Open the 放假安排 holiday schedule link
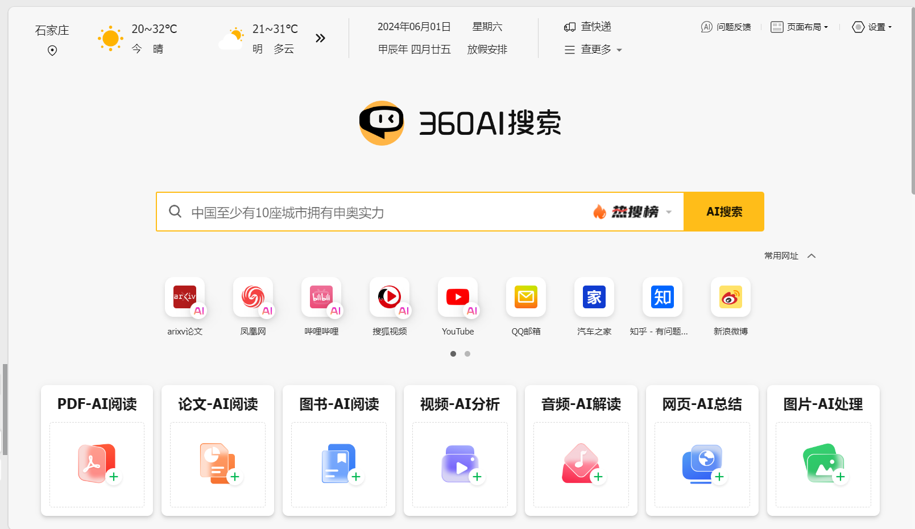Viewport: 915px width, 529px height. tap(487, 49)
